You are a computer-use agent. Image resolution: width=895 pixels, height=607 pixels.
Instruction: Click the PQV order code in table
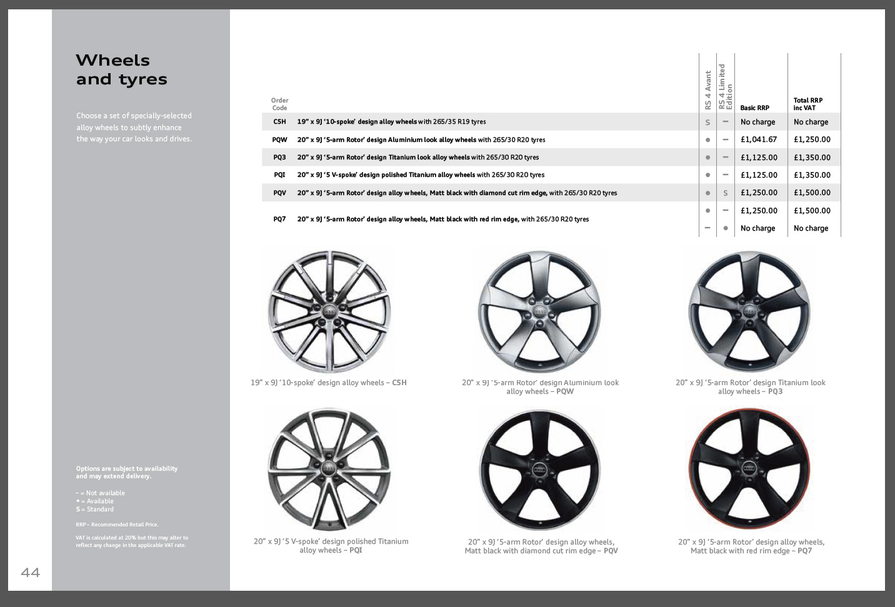click(x=279, y=193)
